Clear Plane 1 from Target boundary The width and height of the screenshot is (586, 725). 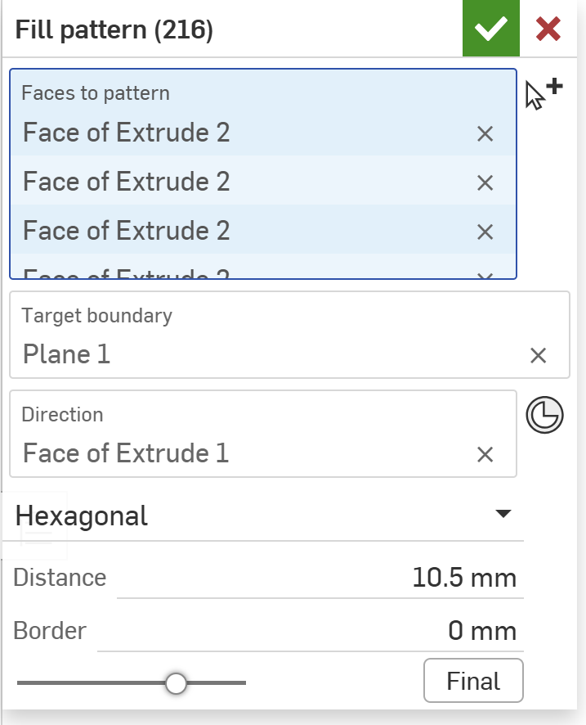538,355
